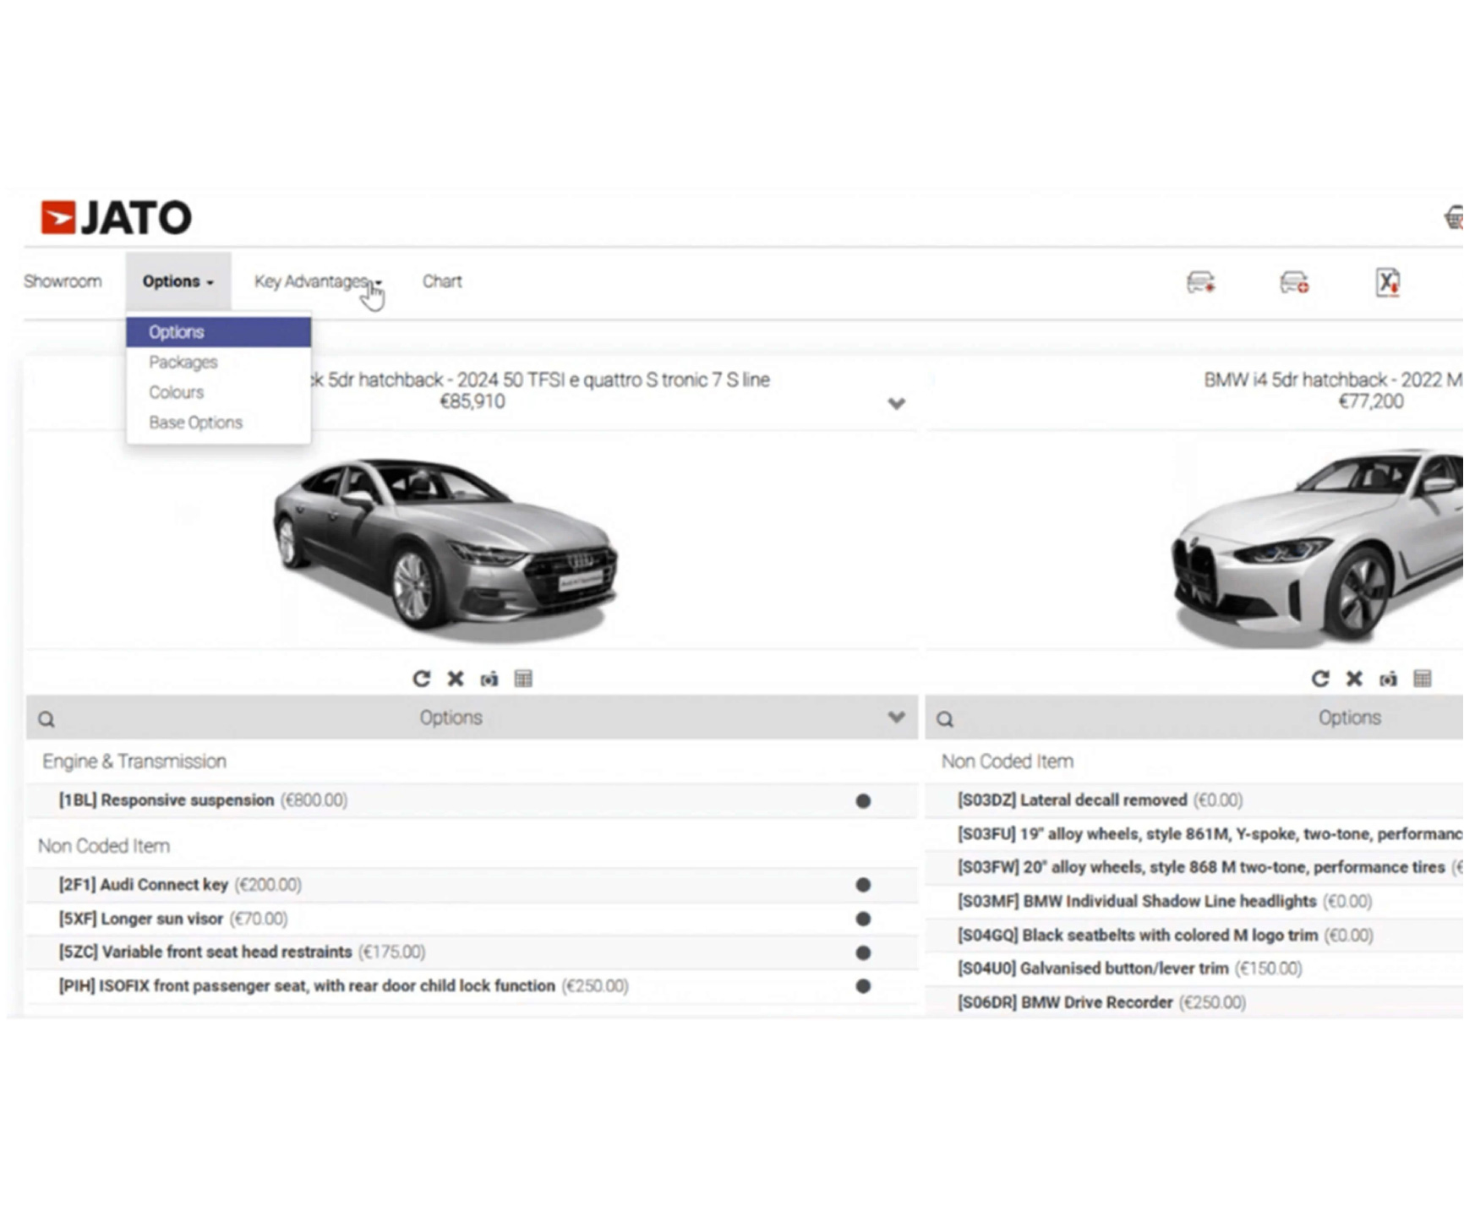Image resolution: width=1464 pixels, height=1217 pixels.
Task: Click the X remove icon under the BMW i4
Action: tap(1353, 679)
